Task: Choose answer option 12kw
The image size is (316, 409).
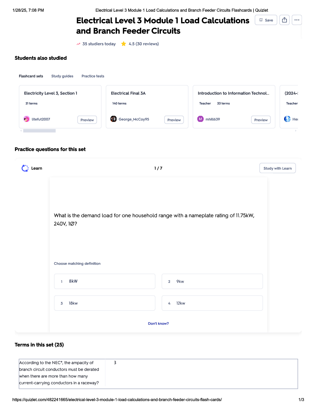Action: [x=212, y=303]
